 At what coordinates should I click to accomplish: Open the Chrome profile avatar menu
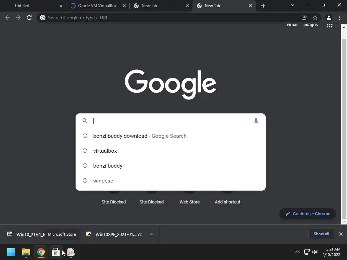tap(329, 18)
